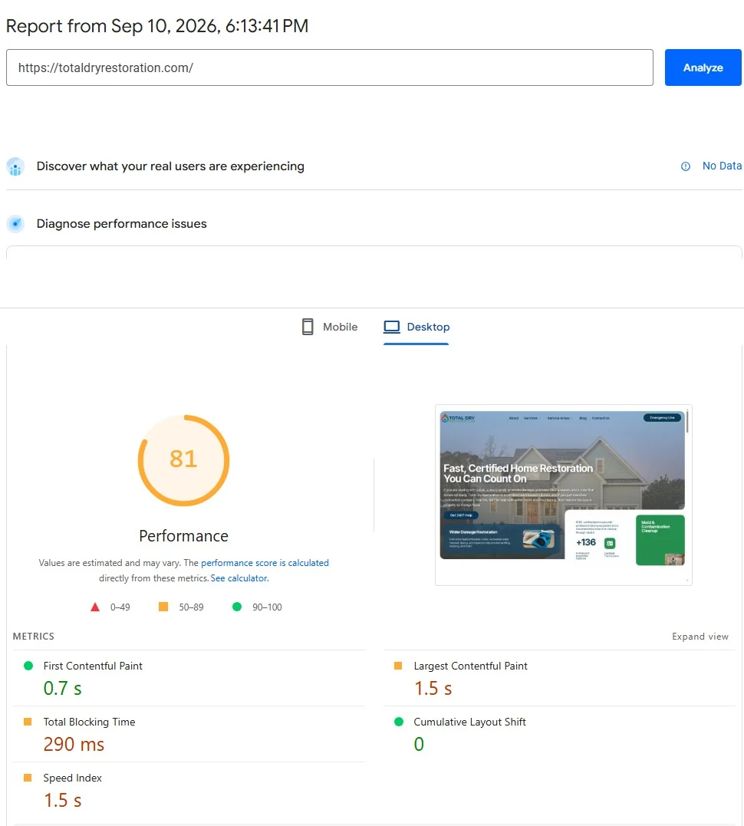Viewport: 744px width, 826px height.
Task: Click the 'Discover what your real users are experiencing' heading
Action: tap(170, 166)
